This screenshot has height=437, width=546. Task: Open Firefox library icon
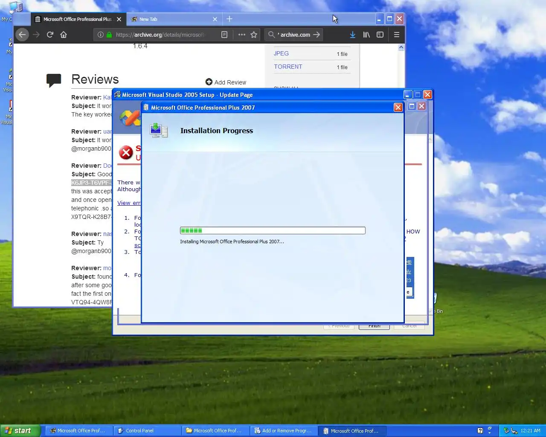(x=366, y=35)
